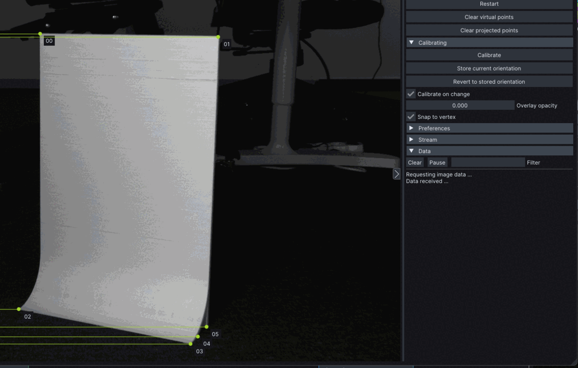
Task: Focus the Filter input field
Action: tap(488, 163)
